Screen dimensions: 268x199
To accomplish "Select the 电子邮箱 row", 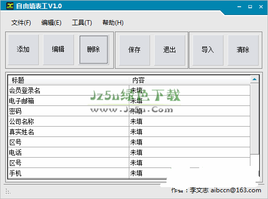I will 129,101.
